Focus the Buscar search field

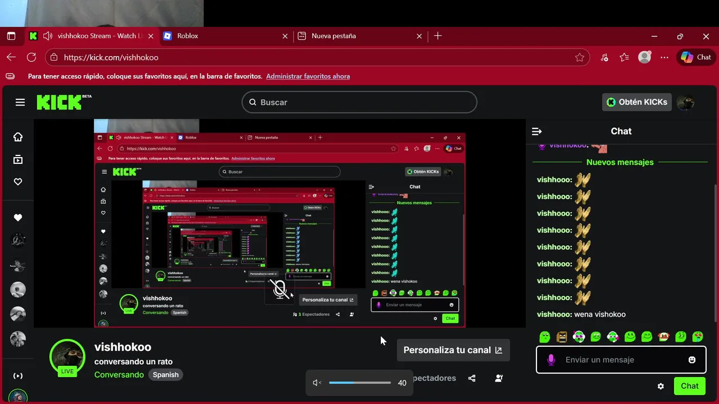359,102
